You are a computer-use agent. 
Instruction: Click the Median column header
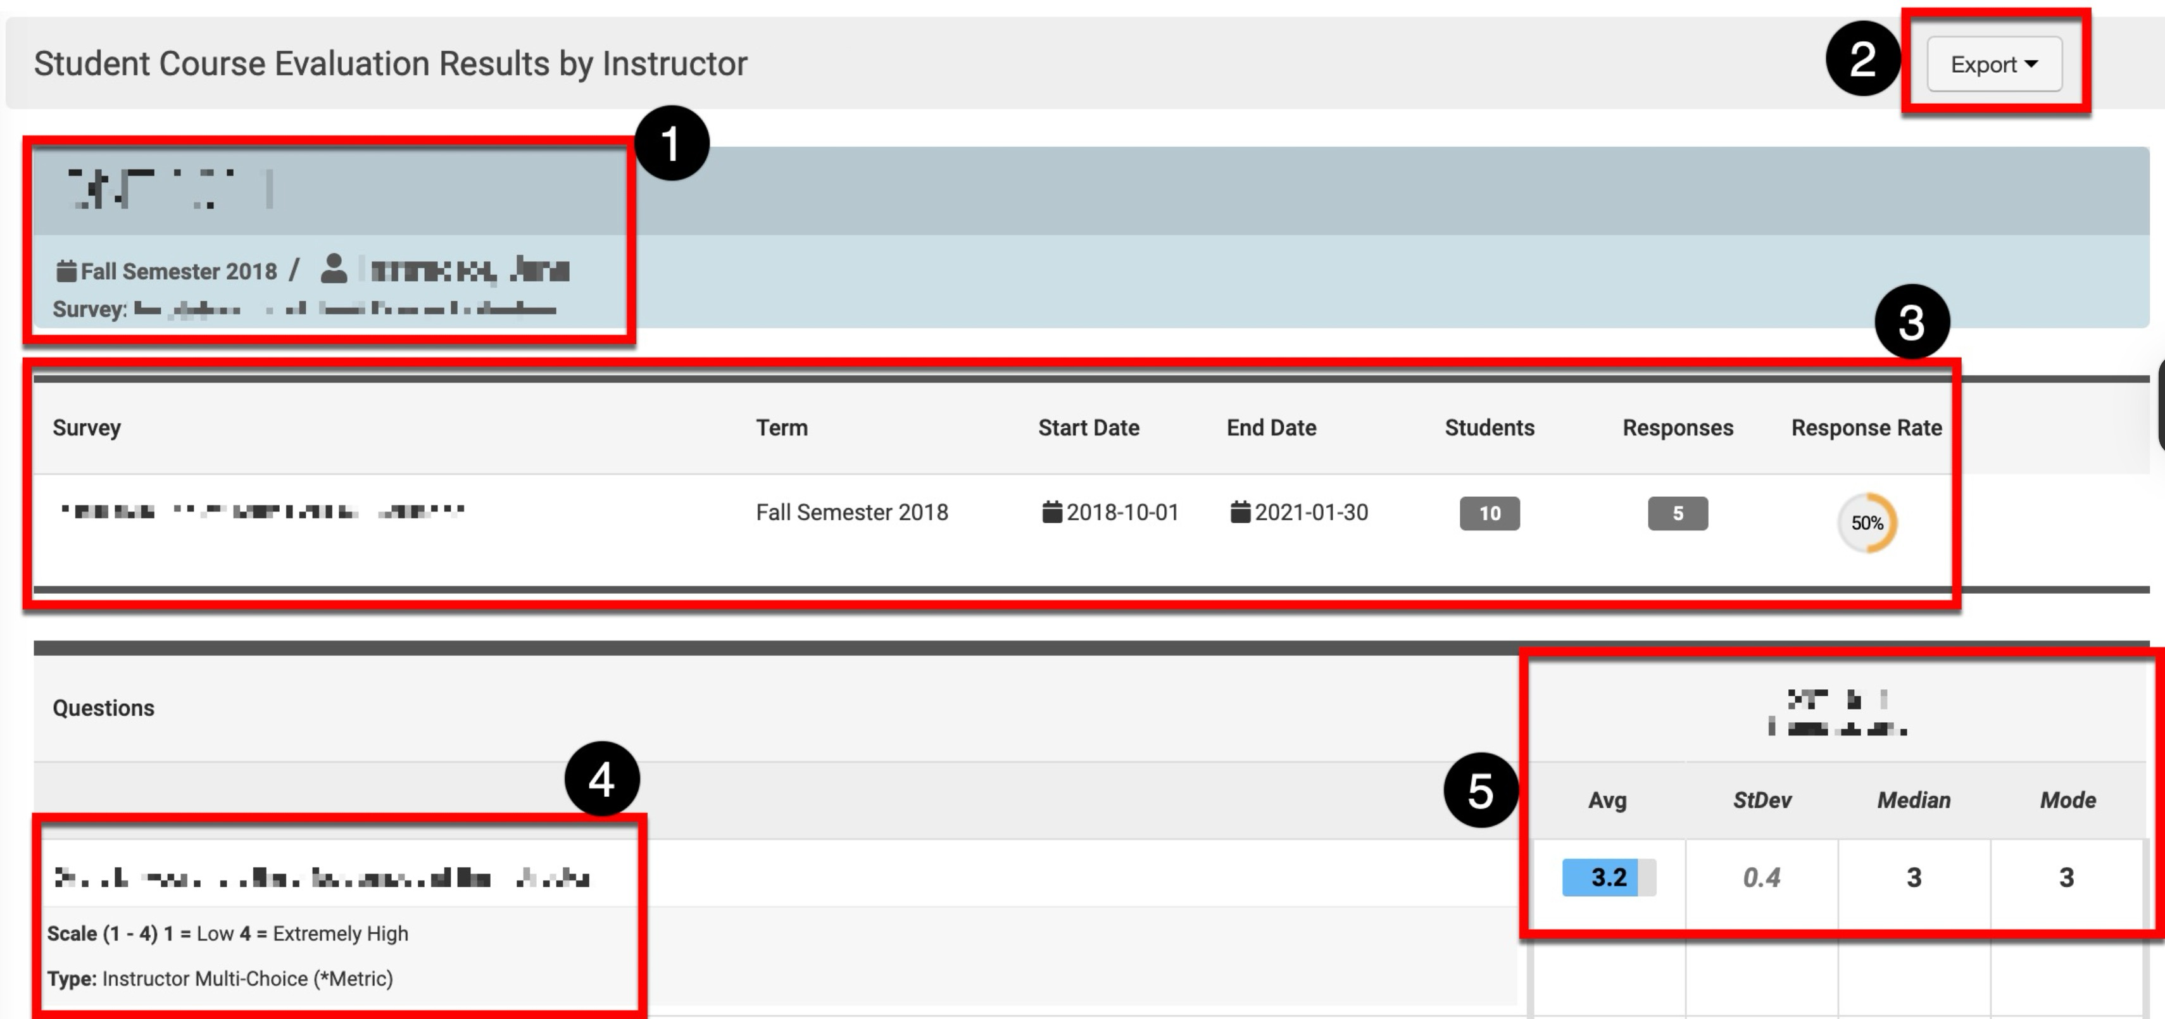(1914, 800)
